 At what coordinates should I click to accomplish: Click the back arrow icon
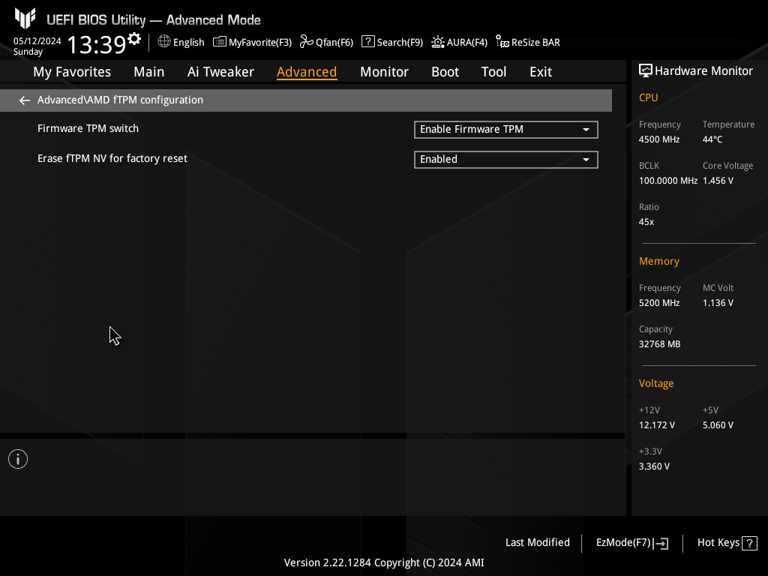point(25,100)
